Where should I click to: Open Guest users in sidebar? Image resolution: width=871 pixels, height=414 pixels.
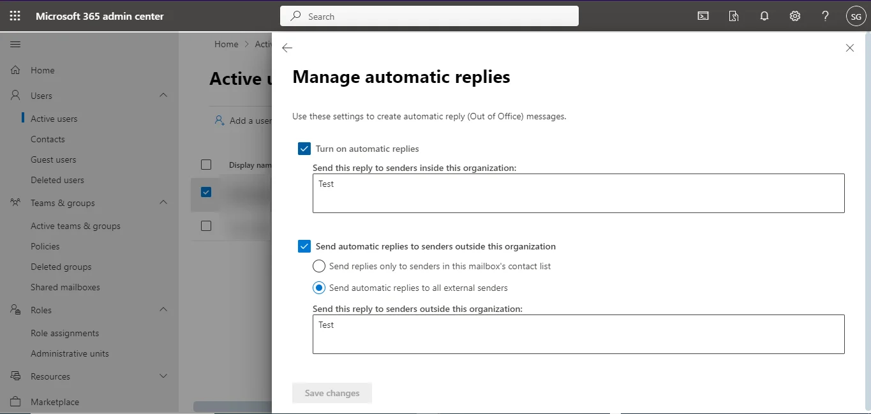coord(54,159)
